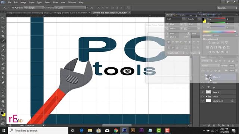Open Adobe Illustrator from the taskbar
The height and width of the screenshot is (134, 239).
tap(133, 131)
